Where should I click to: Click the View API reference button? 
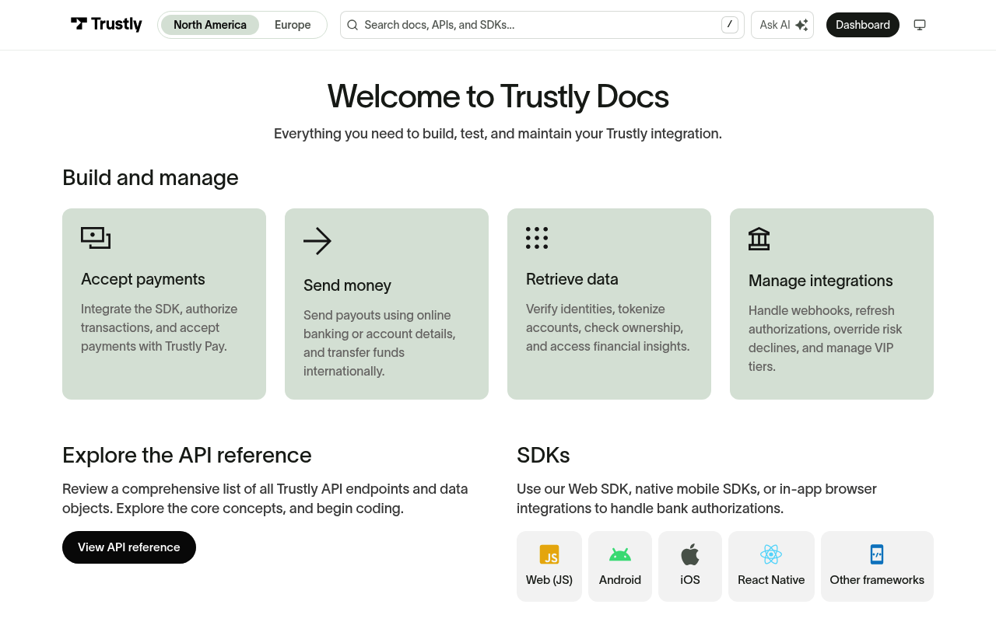click(x=129, y=547)
